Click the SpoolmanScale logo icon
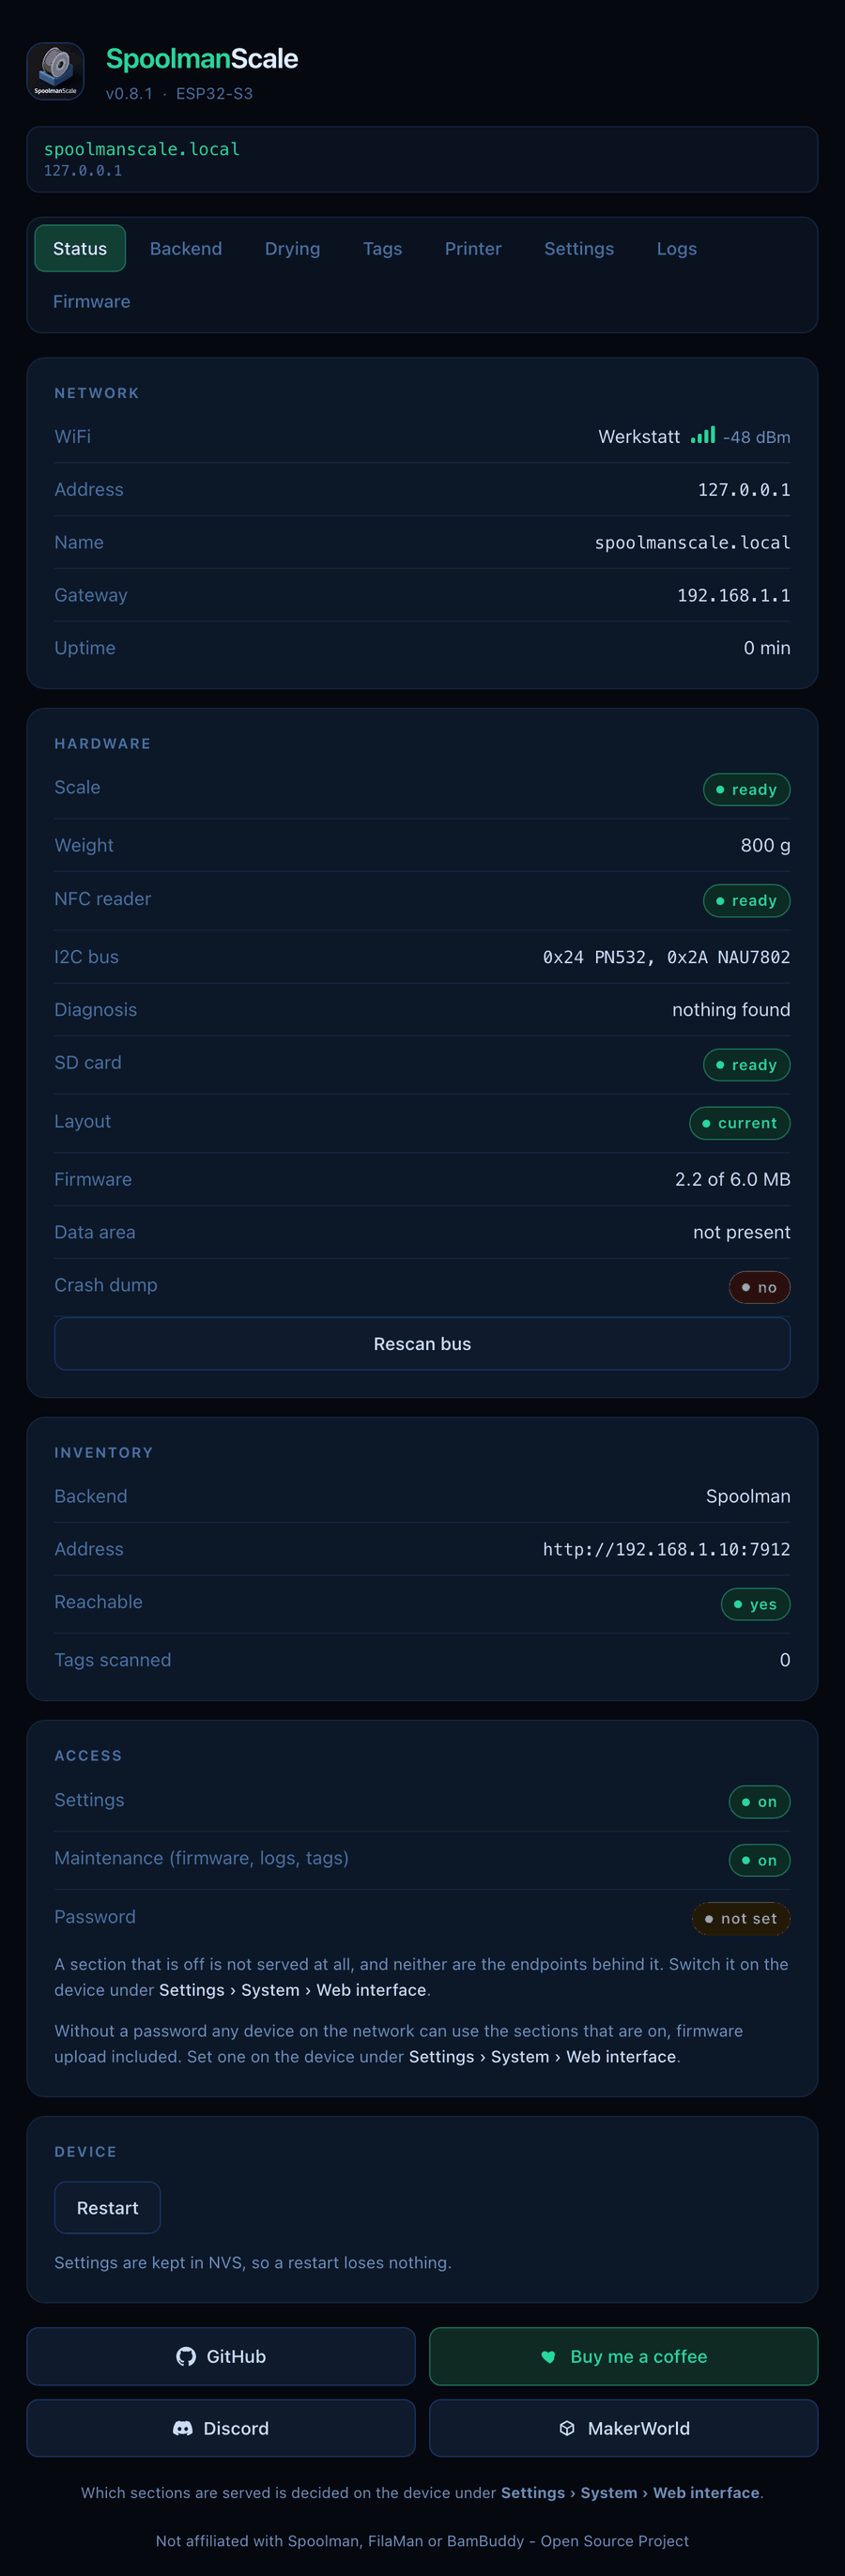 (55, 71)
